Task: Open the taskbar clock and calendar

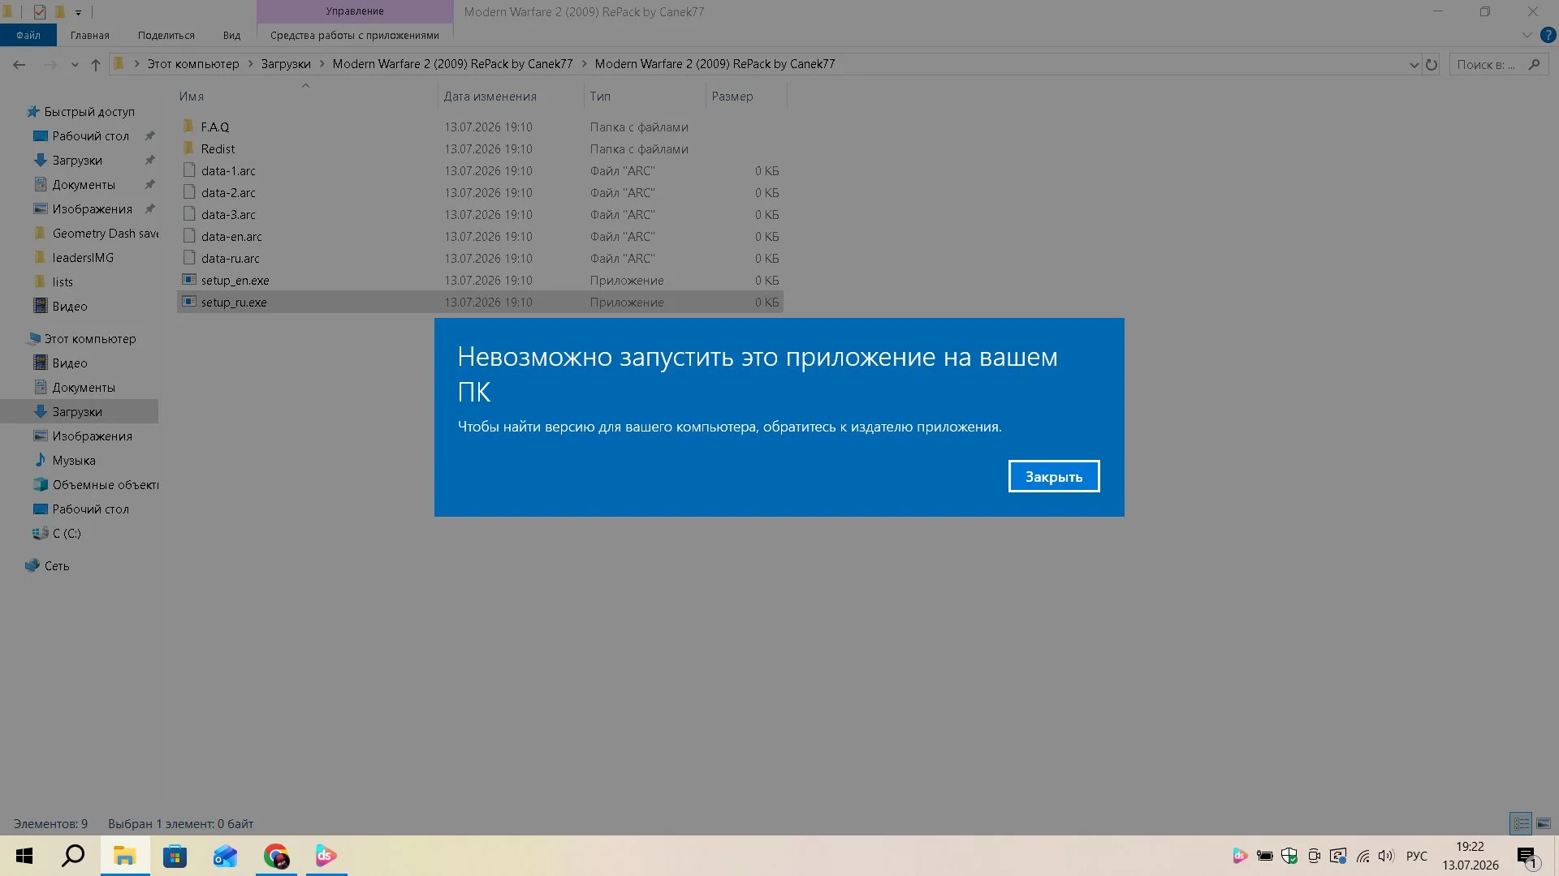Action: click(1470, 856)
